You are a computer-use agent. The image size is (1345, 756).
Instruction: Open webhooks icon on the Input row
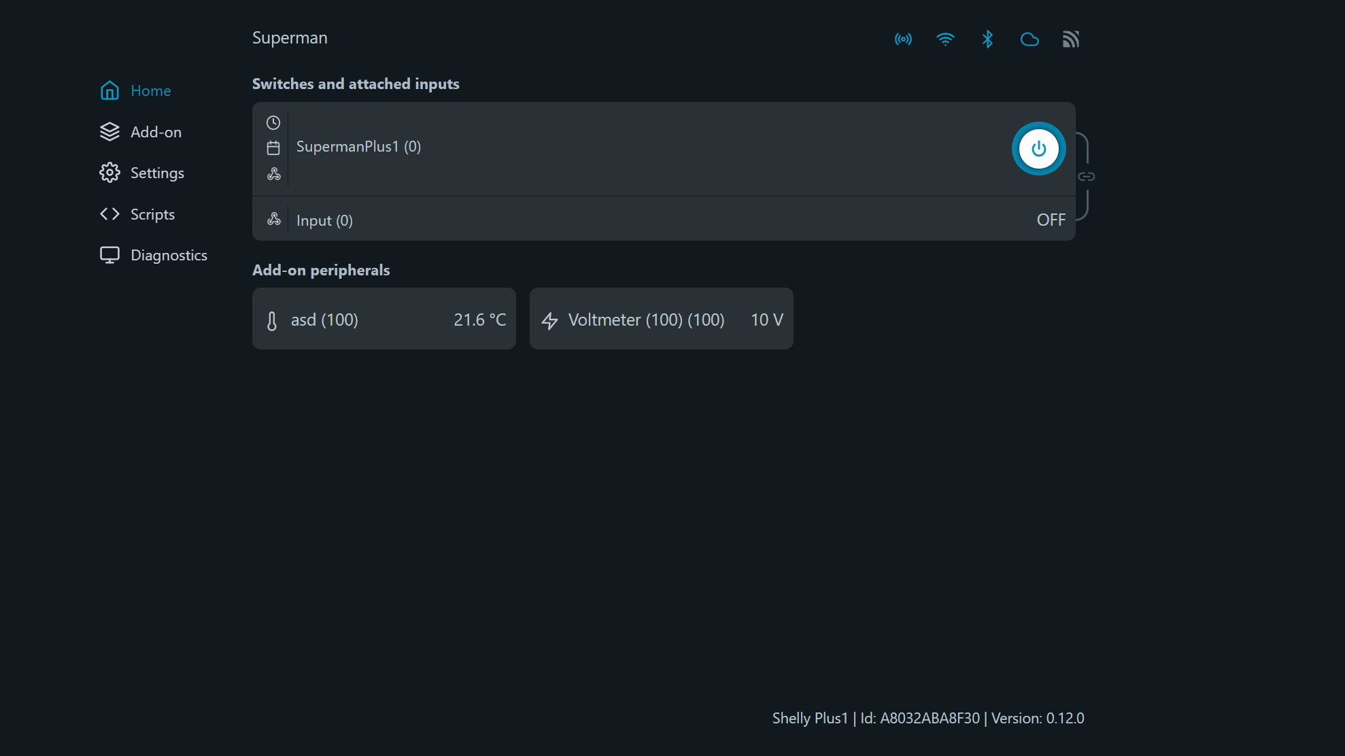[273, 219]
